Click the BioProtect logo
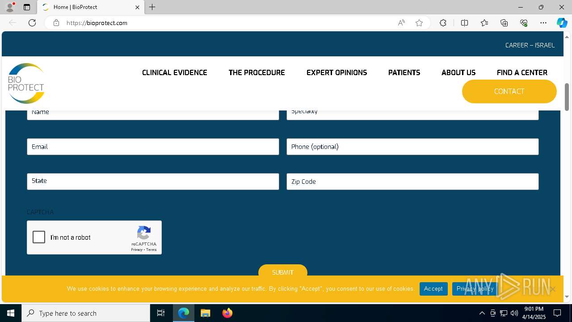Viewport: 572px width, 322px height. pos(26,83)
